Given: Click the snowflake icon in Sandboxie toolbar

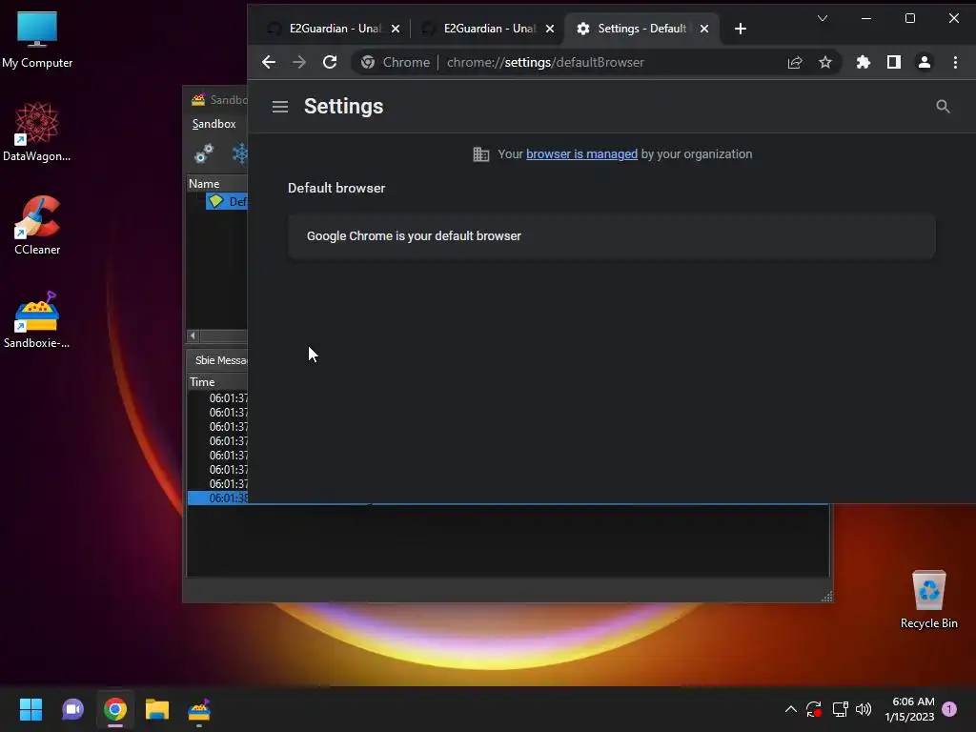Looking at the screenshot, I should pyautogui.click(x=239, y=153).
